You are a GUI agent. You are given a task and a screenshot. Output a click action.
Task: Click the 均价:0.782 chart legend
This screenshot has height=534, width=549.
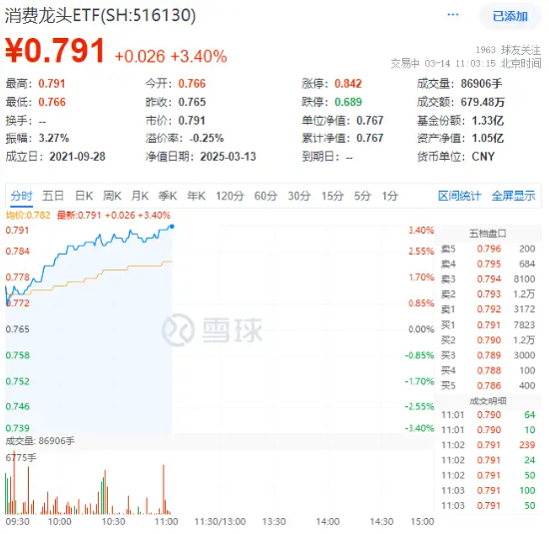coord(28,215)
